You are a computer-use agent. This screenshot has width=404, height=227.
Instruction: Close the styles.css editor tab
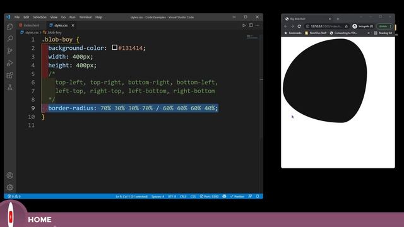73,25
